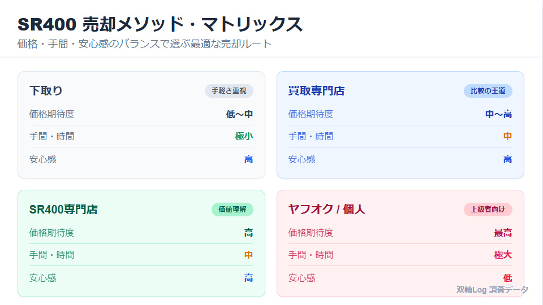This screenshot has height=305, width=543.
Task: Click the 価値理解 badge
Action: [232, 209]
